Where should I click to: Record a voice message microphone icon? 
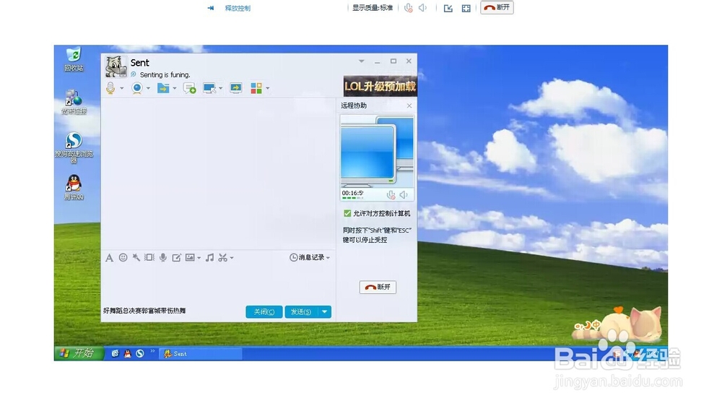(x=163, y=258)
